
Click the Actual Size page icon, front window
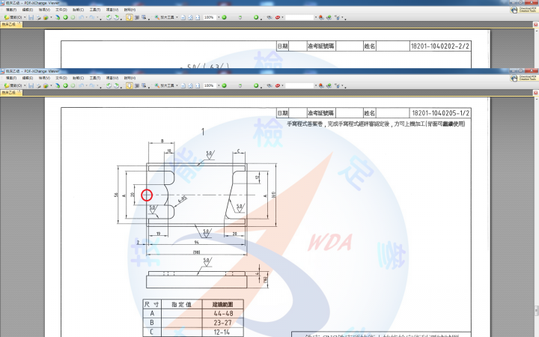183,85
